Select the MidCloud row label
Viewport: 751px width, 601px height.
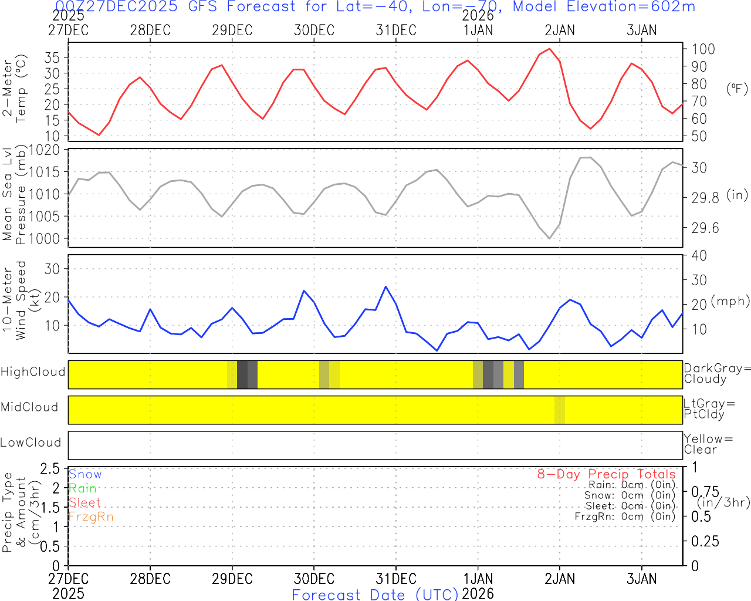point(29,407)
